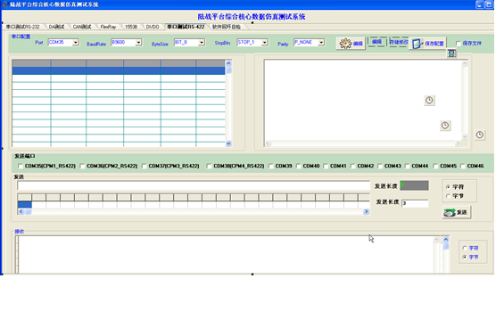Select the byte radio in the send section
This screenshot has width=496, height=328.
pos(448,196)
